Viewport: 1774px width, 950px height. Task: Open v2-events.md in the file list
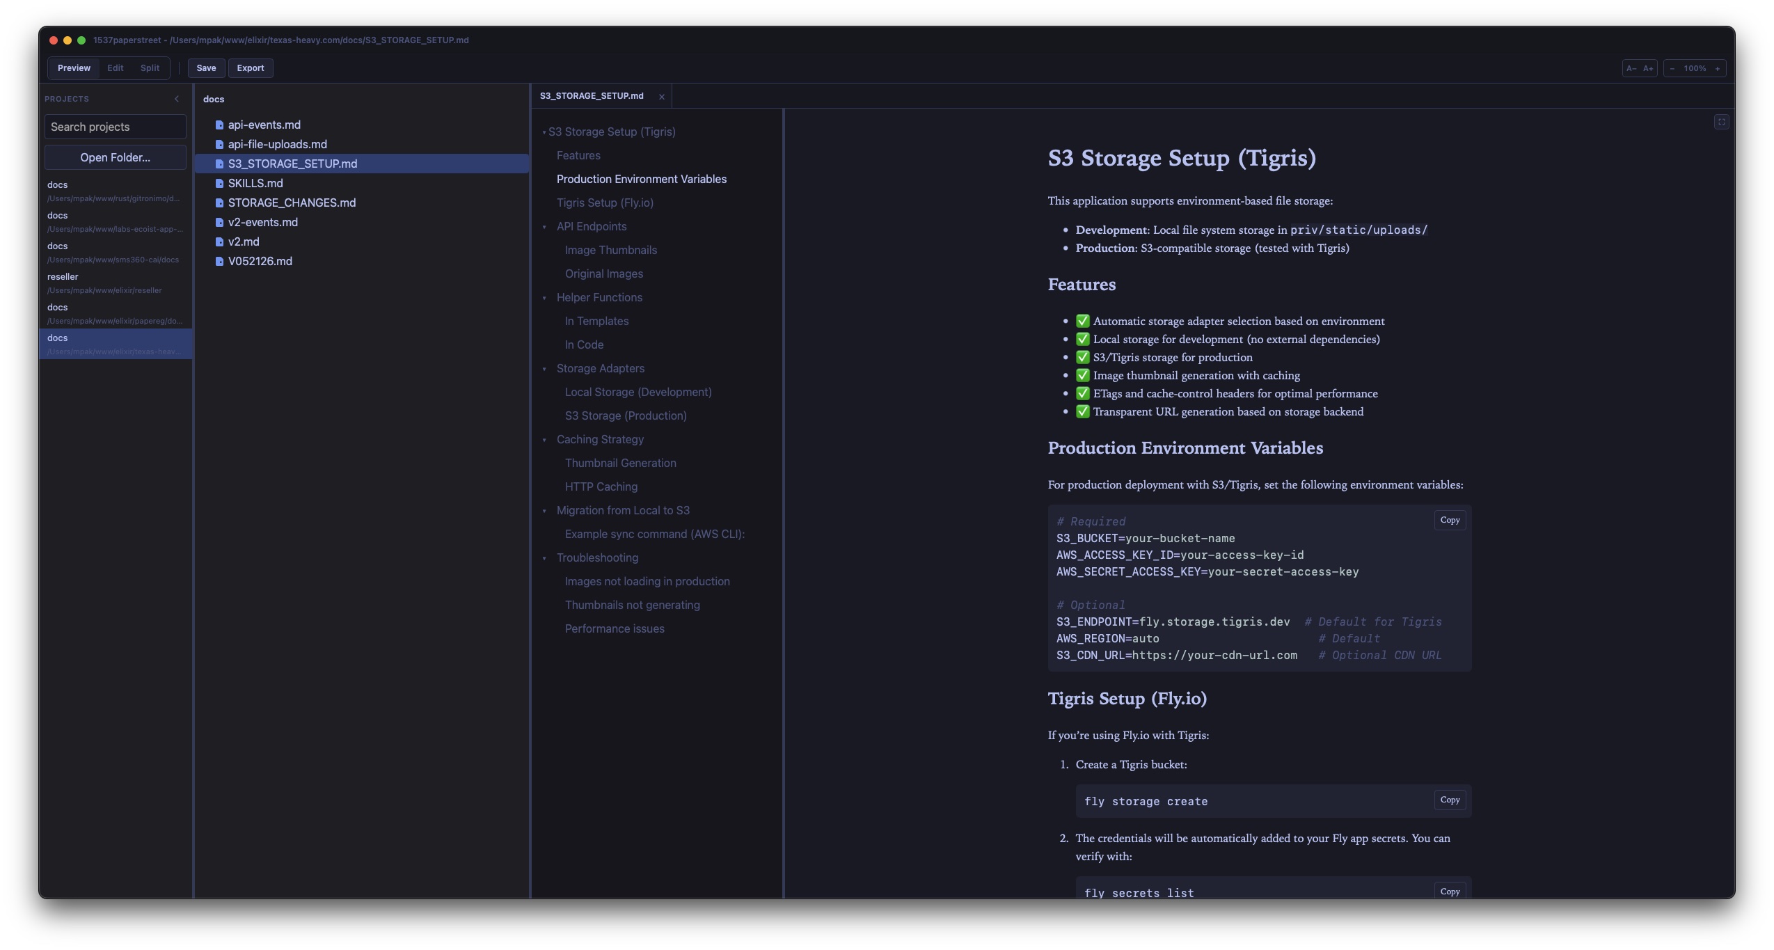click(361, 223)
